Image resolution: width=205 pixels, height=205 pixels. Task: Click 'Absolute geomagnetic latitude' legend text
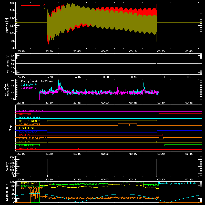coord(177,183)
